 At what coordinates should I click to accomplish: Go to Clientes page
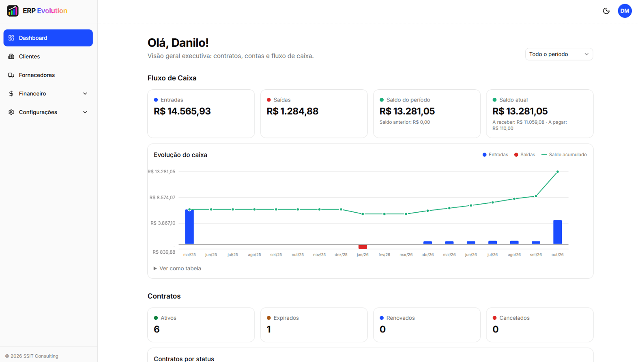[x=48, y=56]
